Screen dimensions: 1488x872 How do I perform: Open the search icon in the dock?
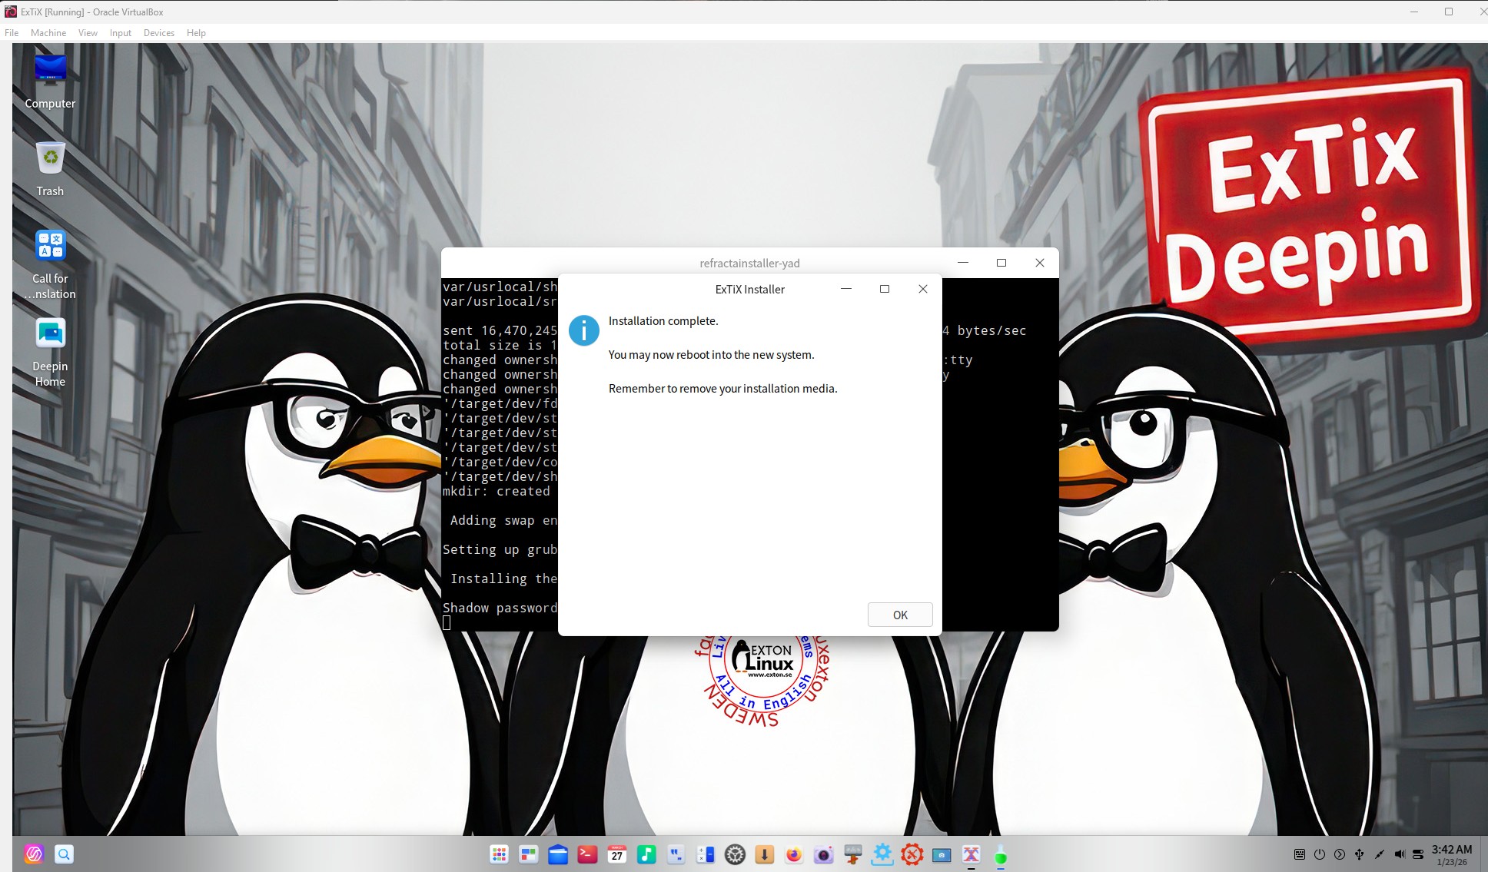[64, 854]
